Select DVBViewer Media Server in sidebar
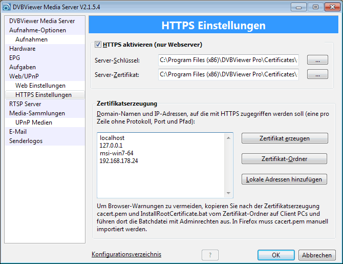Screen dimensions: 343x264 (45, 21)
